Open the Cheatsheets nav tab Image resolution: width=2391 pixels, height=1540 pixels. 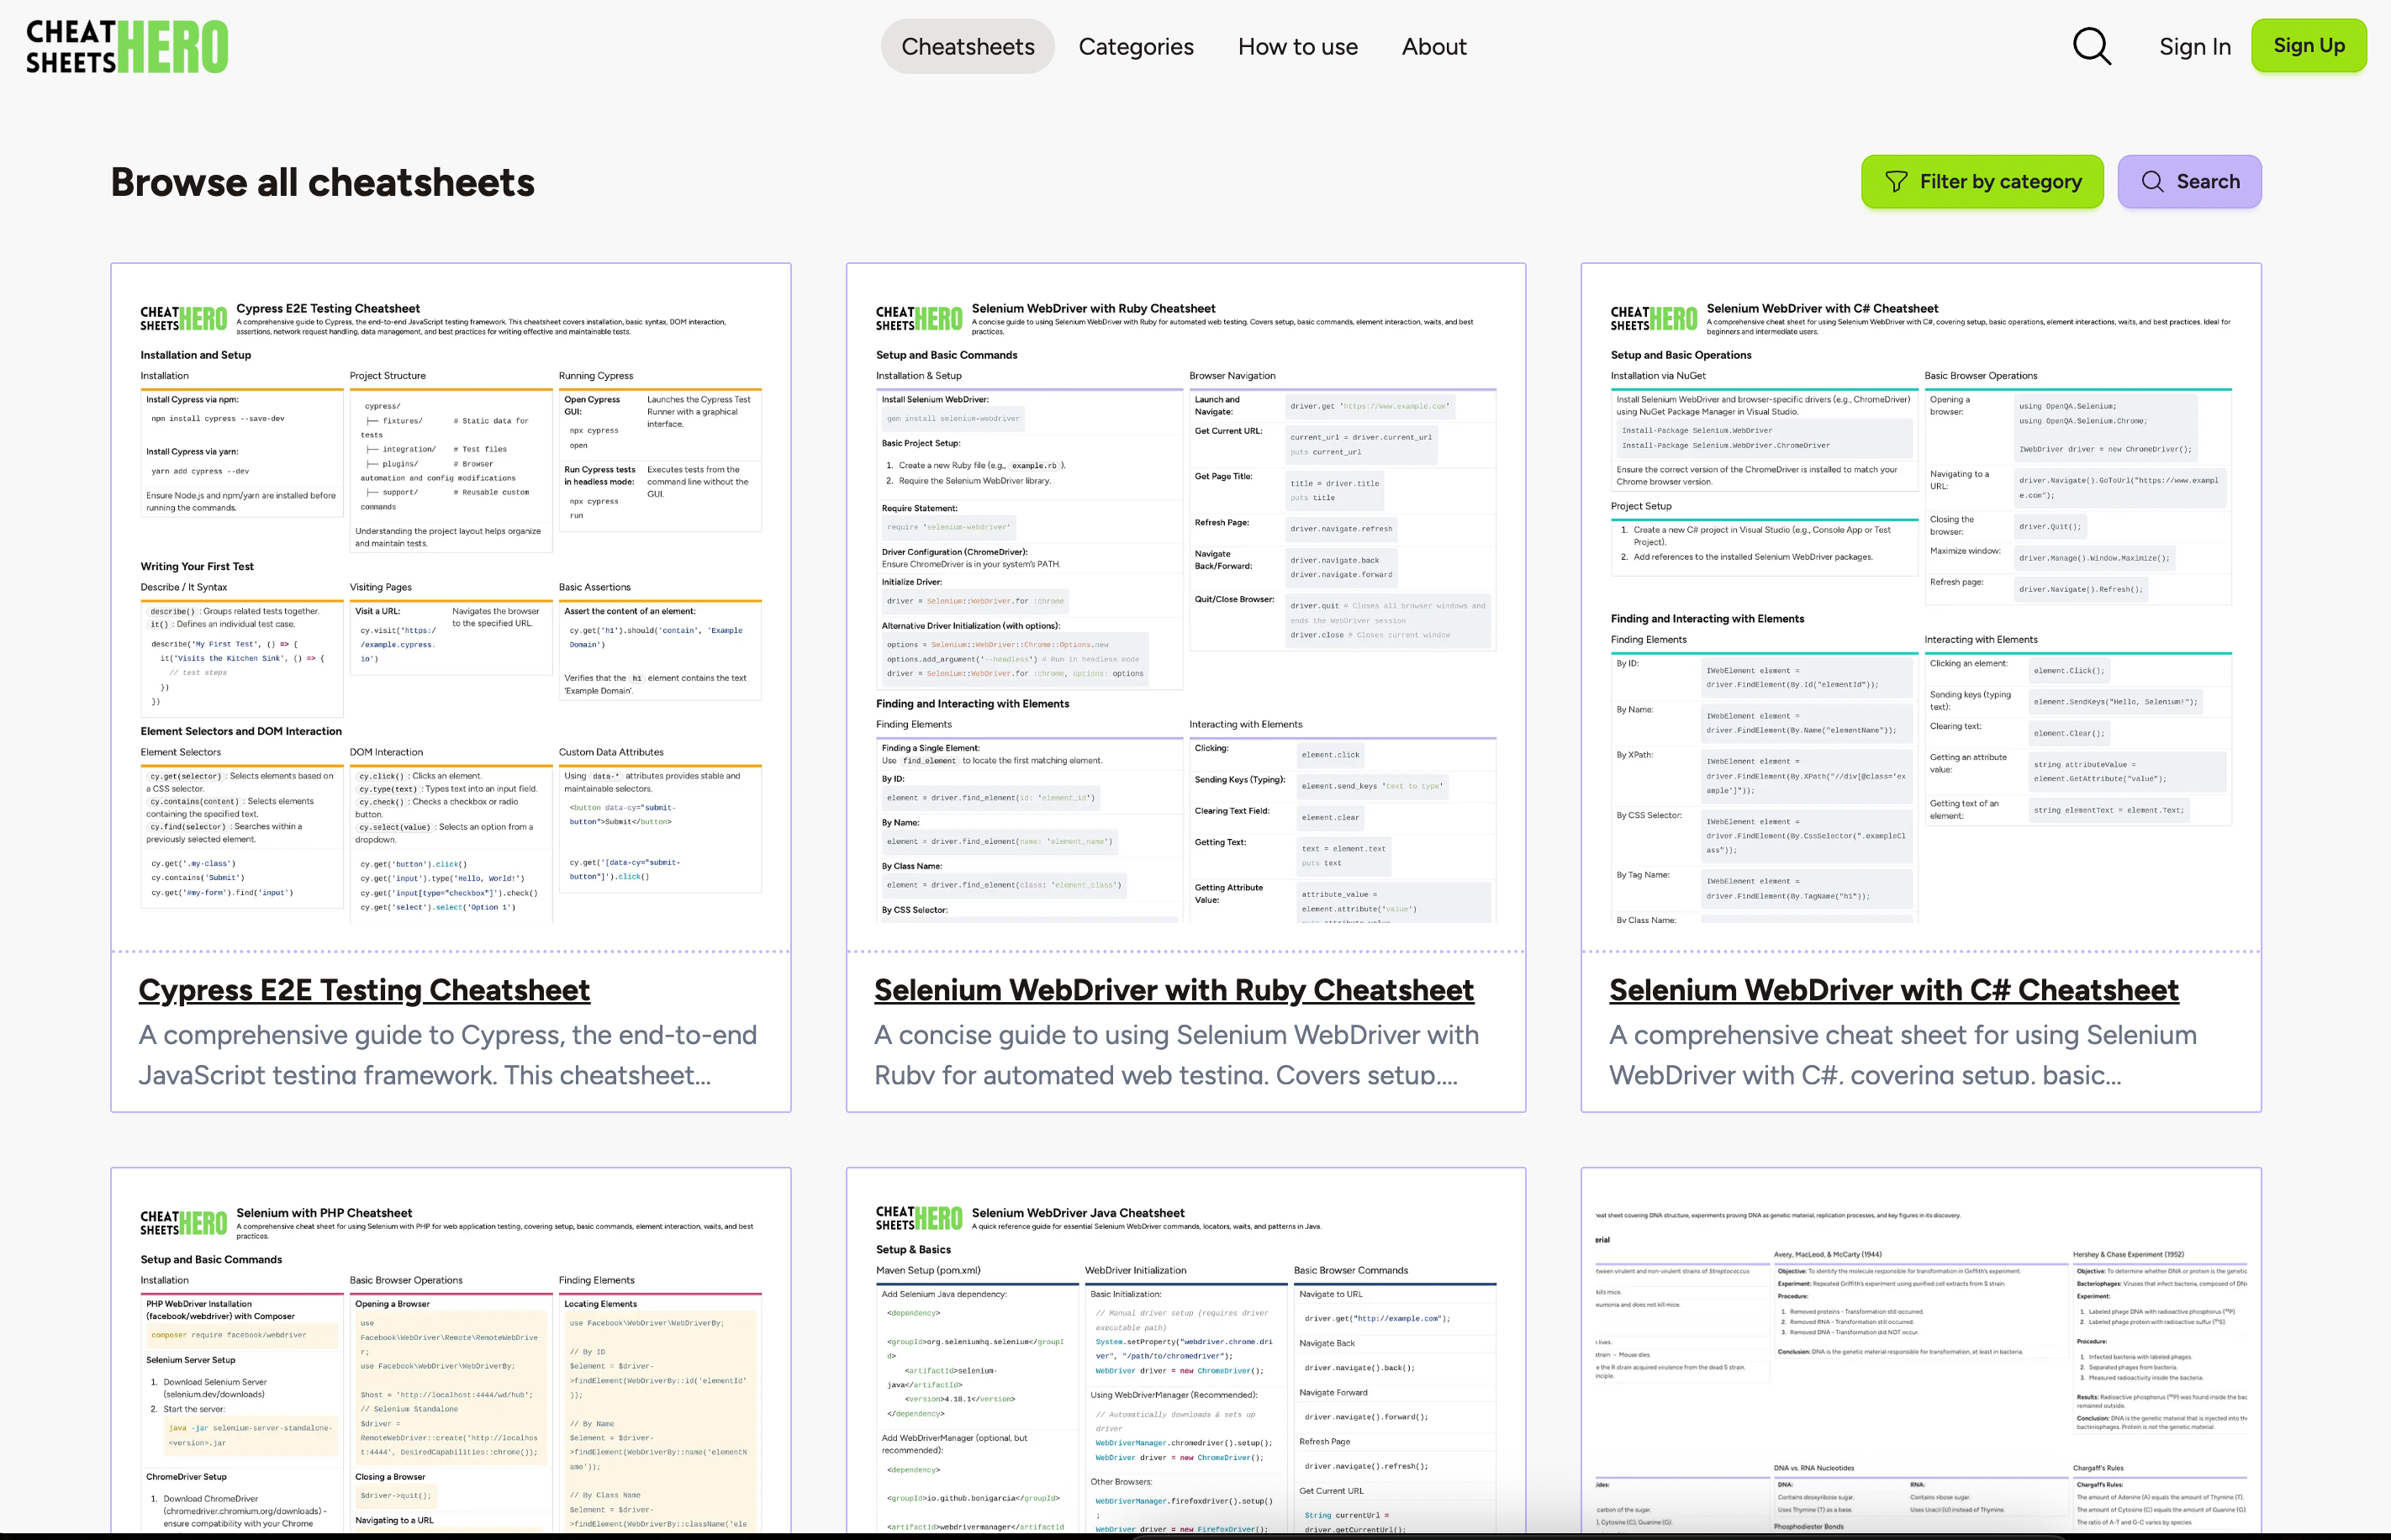click(967, 46)
